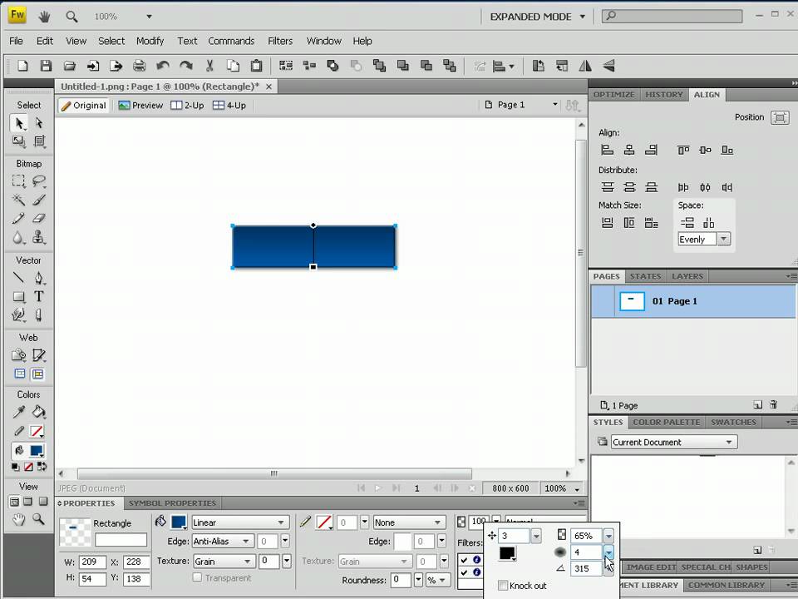The height and width of the screenshot is (599, 798).
Task: Select the Eyedropper tool
Action: [x=19, y=412]
